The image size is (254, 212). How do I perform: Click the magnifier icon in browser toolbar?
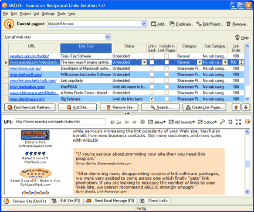(x=222, y=122)
